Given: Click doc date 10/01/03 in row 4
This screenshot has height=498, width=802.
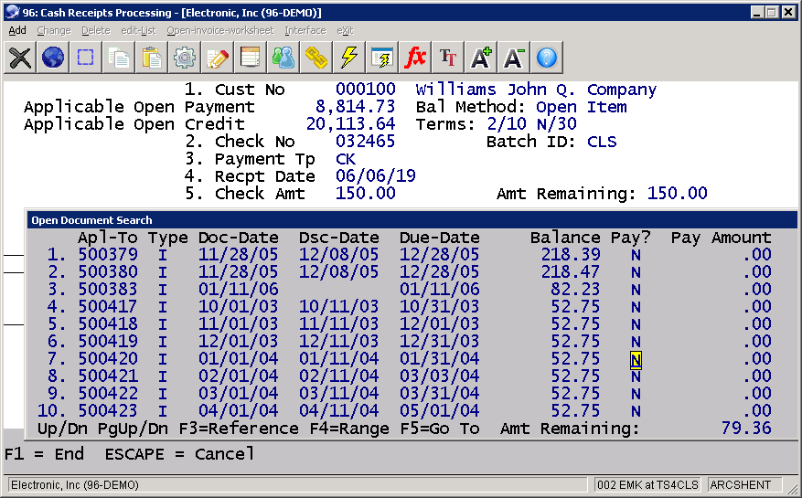Looking at the screenshot, I should click(239, 307).
